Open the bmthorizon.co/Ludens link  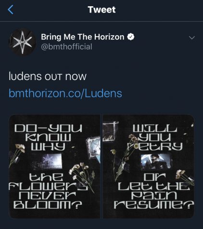click(x=65, y=93)
